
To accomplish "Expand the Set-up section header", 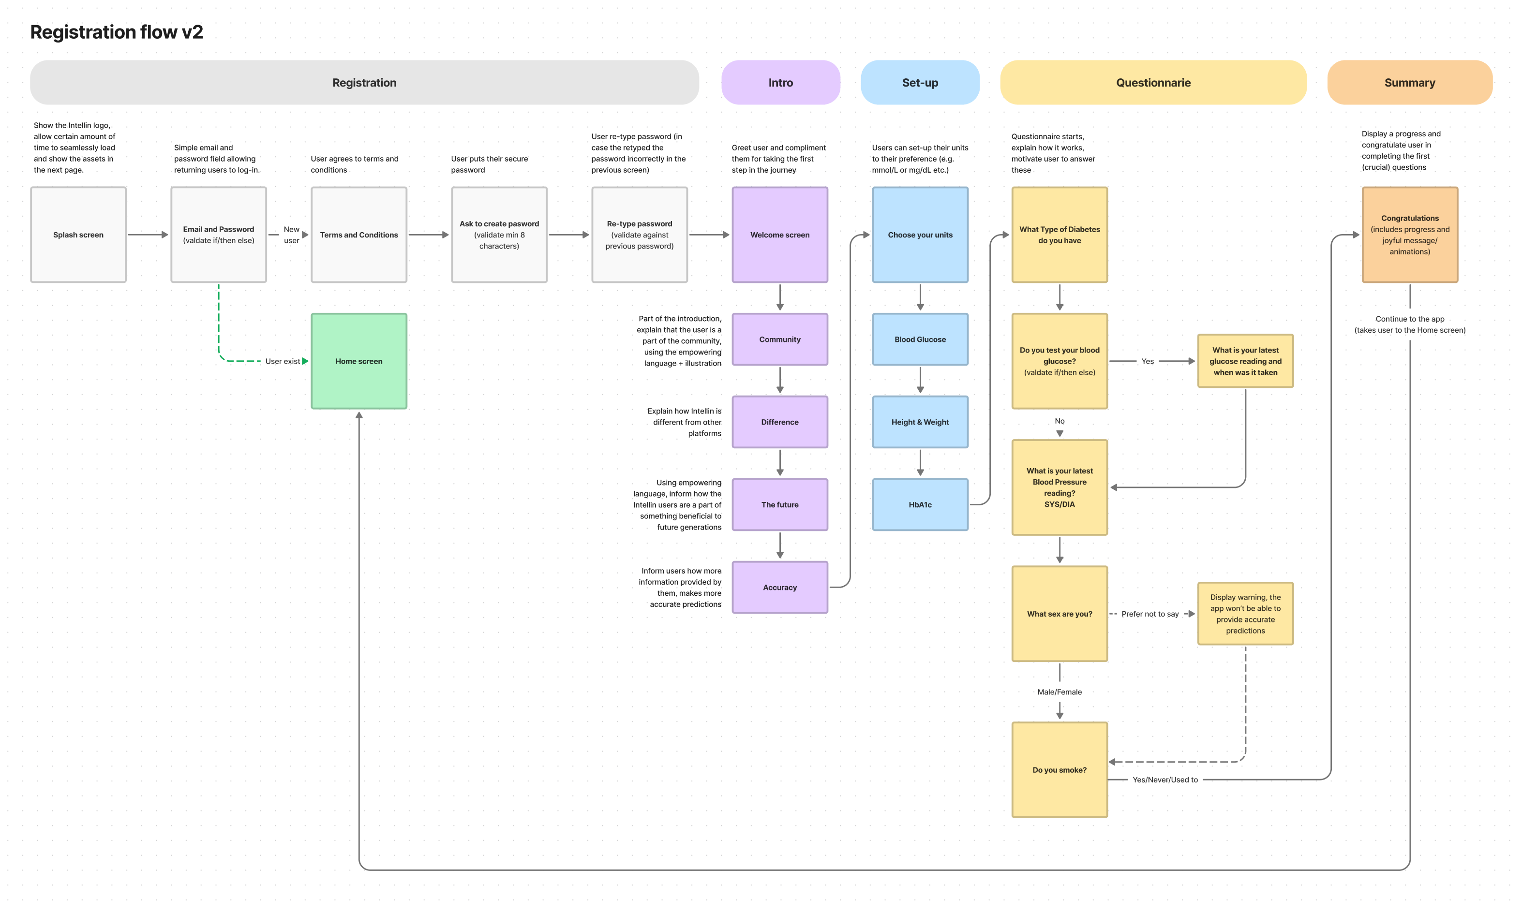I will coord(920,82).
